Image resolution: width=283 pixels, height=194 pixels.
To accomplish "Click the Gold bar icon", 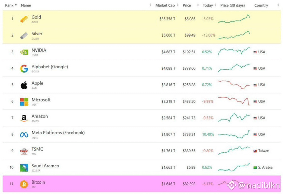I will [x=24, y=19].
